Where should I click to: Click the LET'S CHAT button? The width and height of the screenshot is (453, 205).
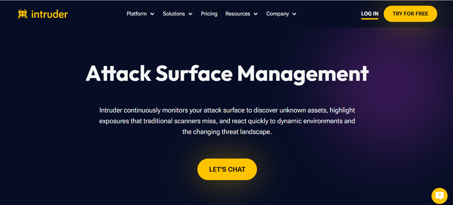click(x=227, y=169)
